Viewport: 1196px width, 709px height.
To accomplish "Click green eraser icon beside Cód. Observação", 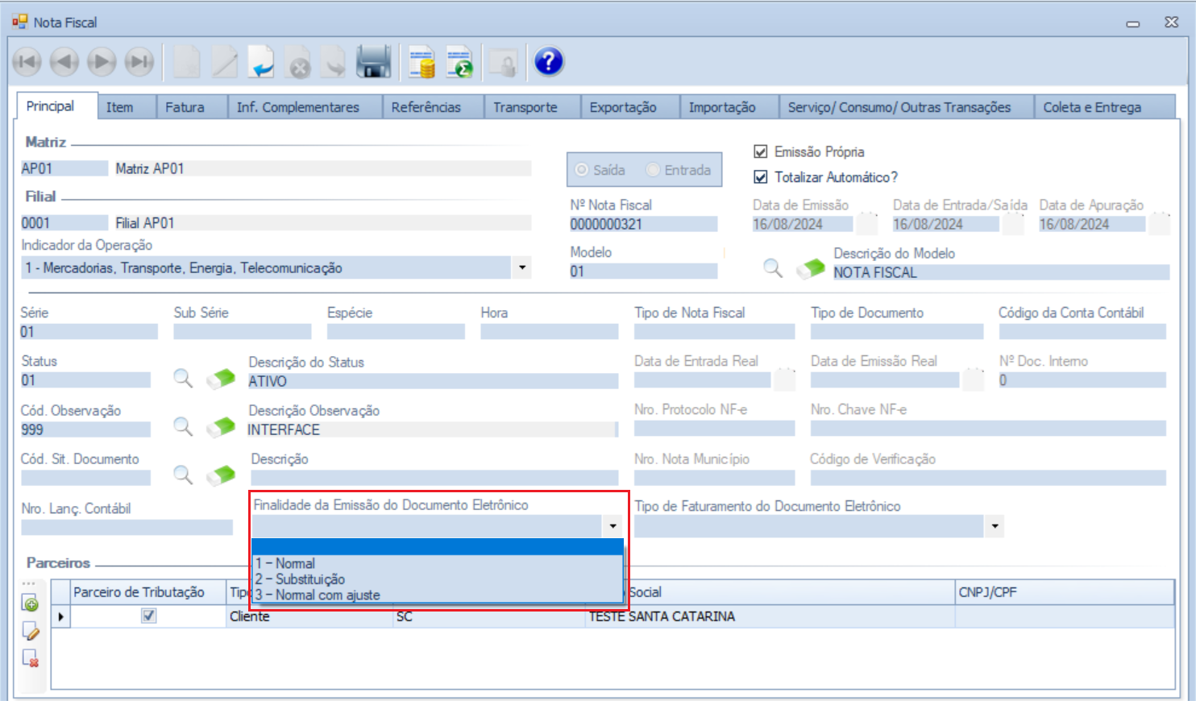I will pyautogui.click(x=221, y=428).
